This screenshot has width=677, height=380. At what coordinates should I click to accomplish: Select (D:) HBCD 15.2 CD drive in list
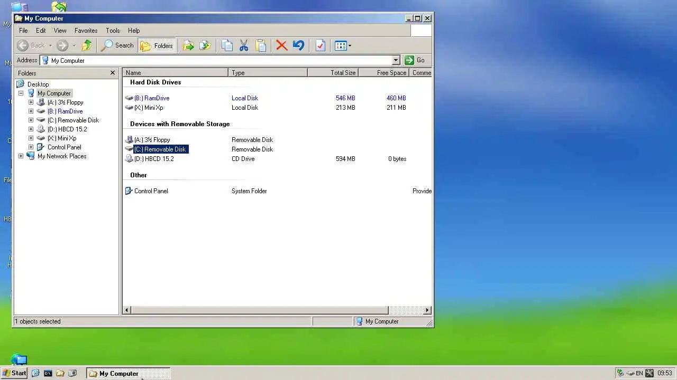[x=153, y=159]
